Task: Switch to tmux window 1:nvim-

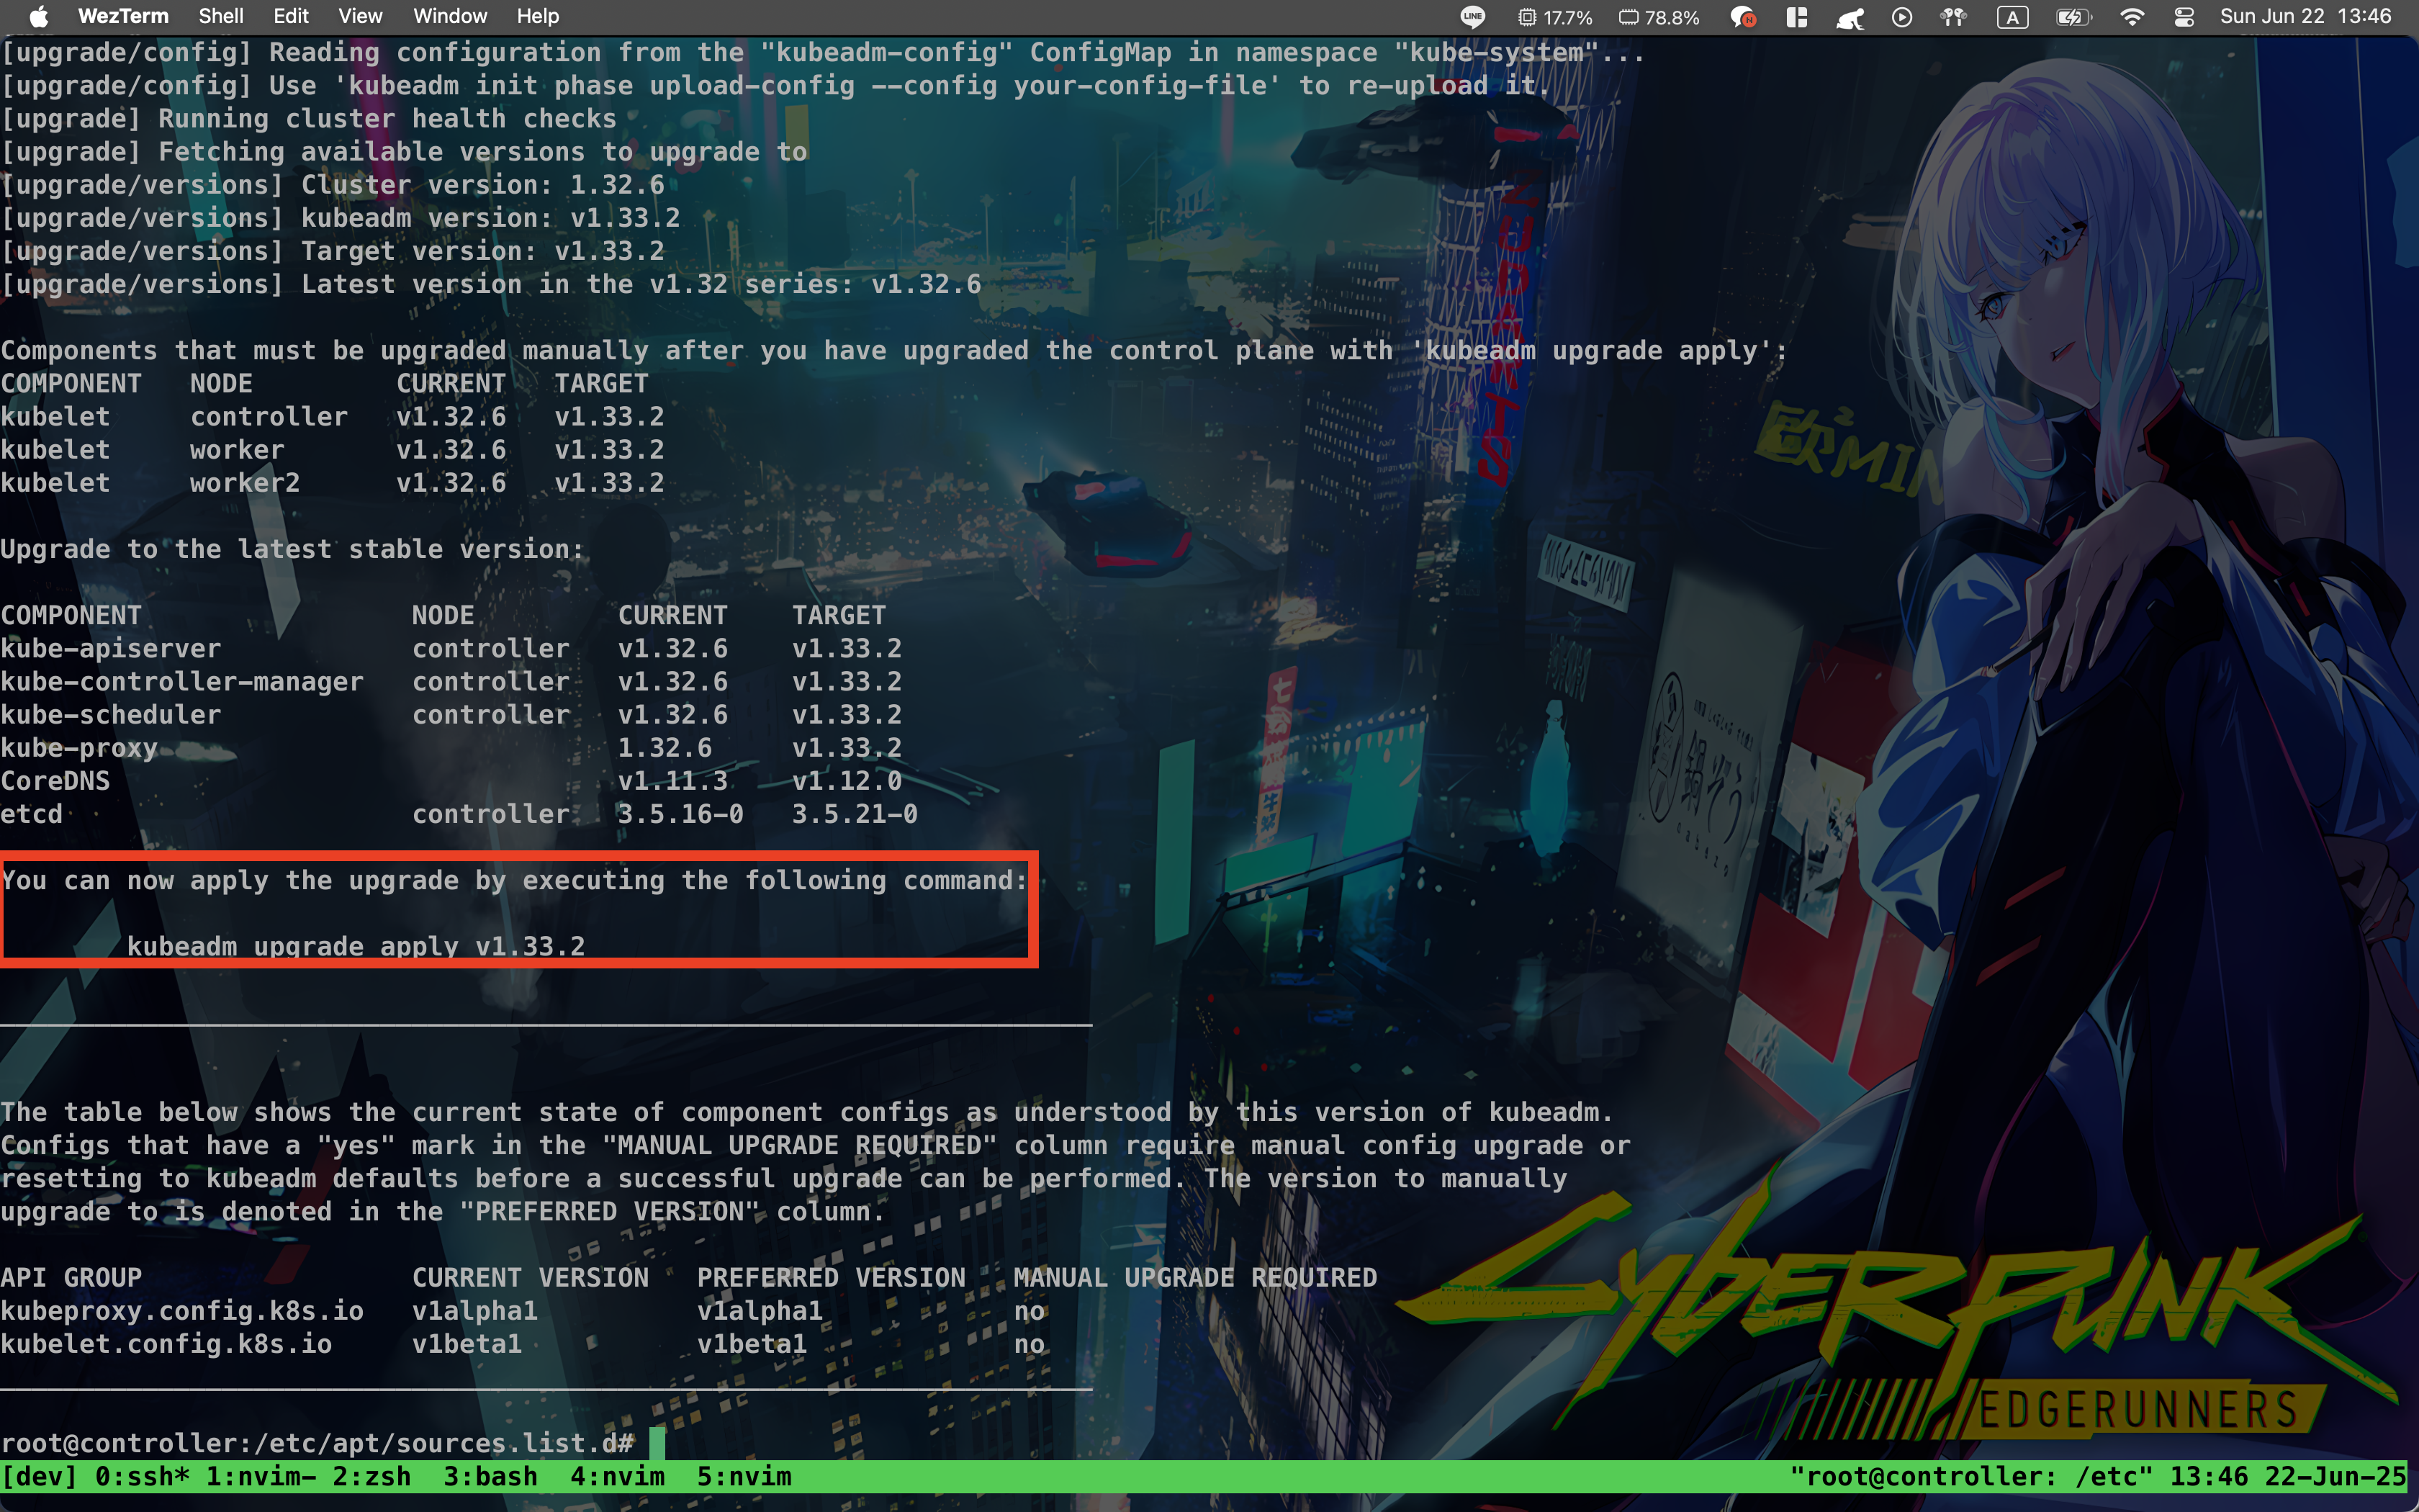Action: click(262, 1476)
